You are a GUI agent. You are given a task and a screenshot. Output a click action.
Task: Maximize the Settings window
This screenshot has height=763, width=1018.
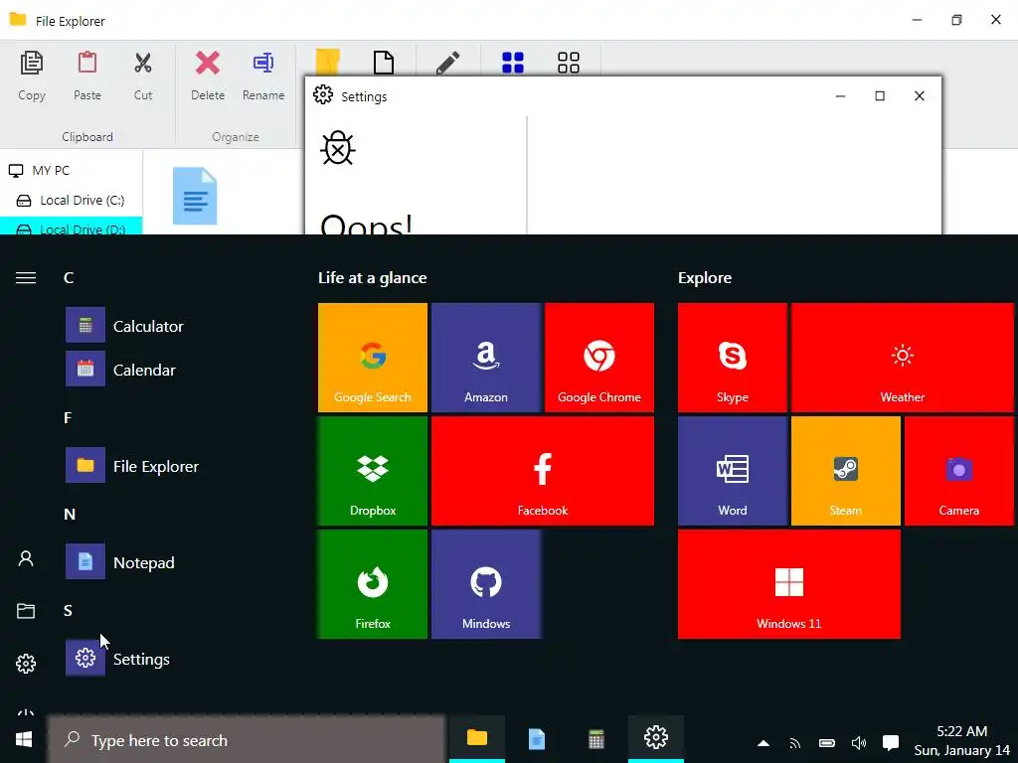click(x=880, y=96)
